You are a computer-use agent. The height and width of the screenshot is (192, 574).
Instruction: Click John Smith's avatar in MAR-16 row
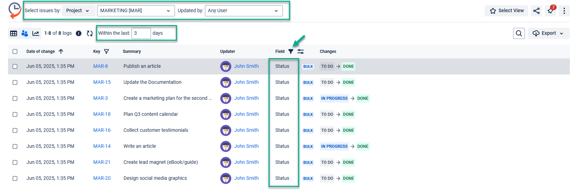click(226, 130)
